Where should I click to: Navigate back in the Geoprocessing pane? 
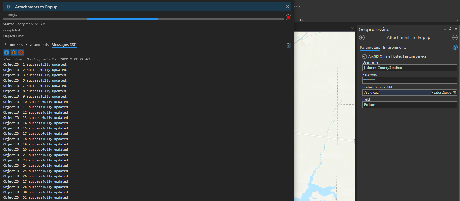[362, 38]
